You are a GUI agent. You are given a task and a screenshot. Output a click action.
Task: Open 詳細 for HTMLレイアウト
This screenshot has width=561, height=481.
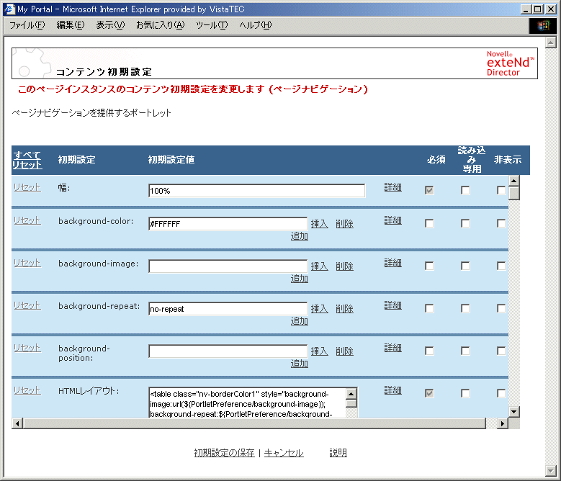392,390
